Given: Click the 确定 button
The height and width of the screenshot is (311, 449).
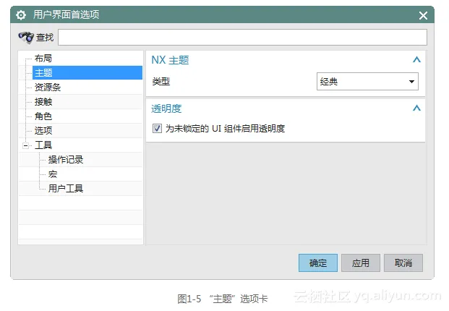Looking at the screenshot, I should pyautogui.click(x=318, y=263).
